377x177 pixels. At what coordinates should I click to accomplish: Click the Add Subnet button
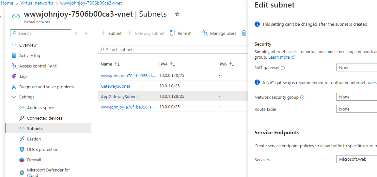pos(111,33)
